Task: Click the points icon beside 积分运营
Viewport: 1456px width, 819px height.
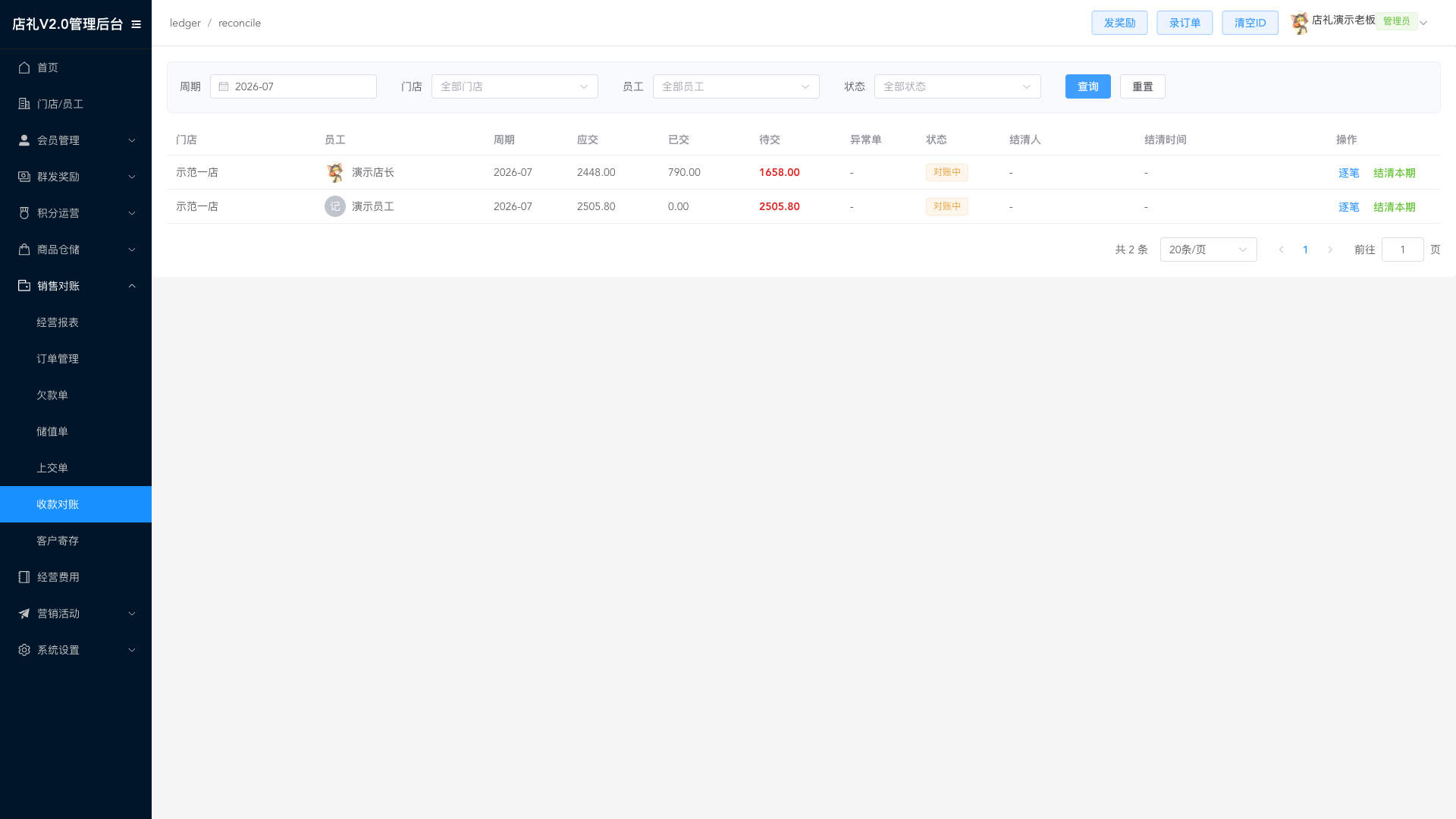Action: coord(24,213)
